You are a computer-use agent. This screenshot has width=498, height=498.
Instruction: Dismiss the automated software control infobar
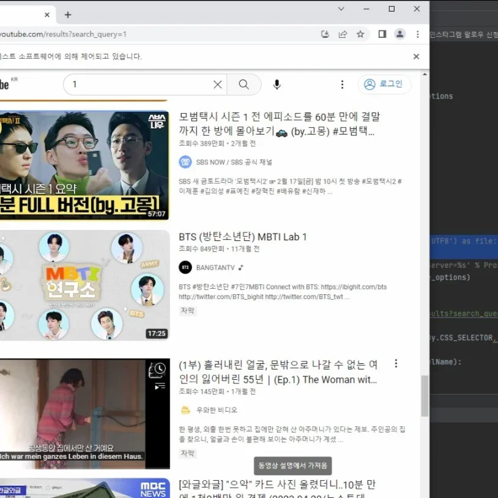pos(416,56)
